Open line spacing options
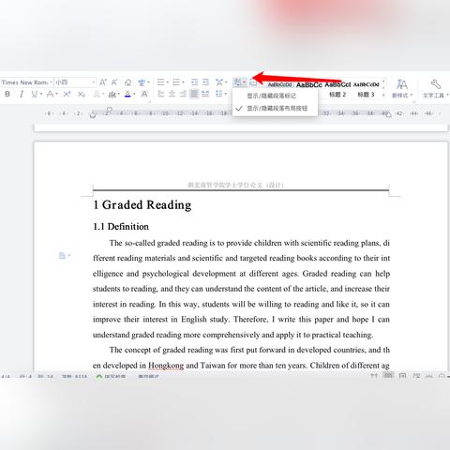Image resolution: width=450 pixels, height=450 pixels. pos(219,94)
